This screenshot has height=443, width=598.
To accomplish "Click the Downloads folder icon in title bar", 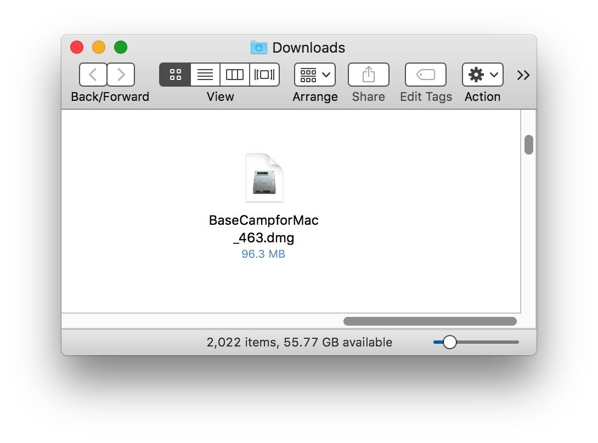I will coord(258,47).
